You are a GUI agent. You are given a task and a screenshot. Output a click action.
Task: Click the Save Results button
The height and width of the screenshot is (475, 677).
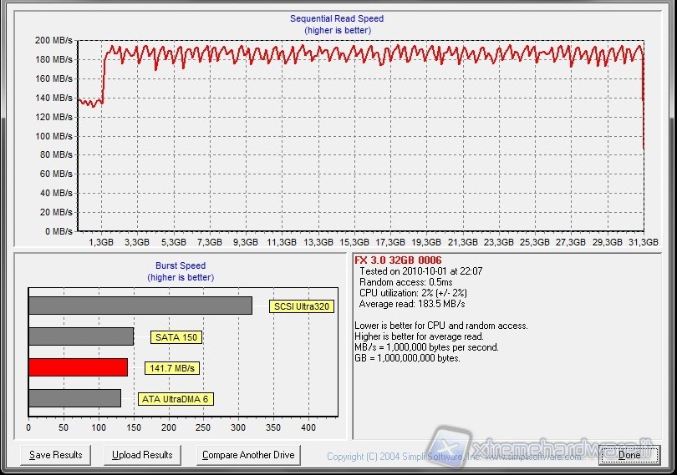click(x=55, y=455)
